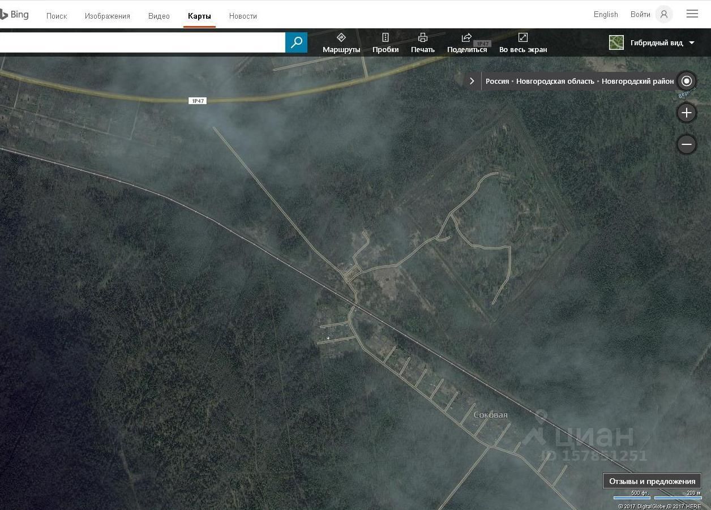Click the locate me target button
The image size is (711, 510).
pyautogui.click(x=687, y=81)
